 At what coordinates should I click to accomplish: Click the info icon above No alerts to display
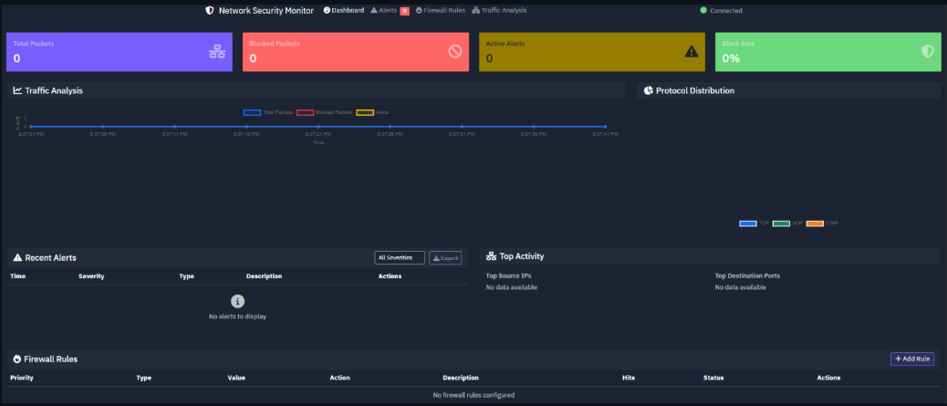237,301
